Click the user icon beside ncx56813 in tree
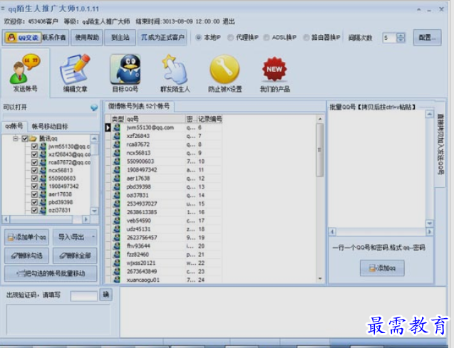The height and width of the screenshot is (348, 454). pyautogui.click(x=43, y=170)
